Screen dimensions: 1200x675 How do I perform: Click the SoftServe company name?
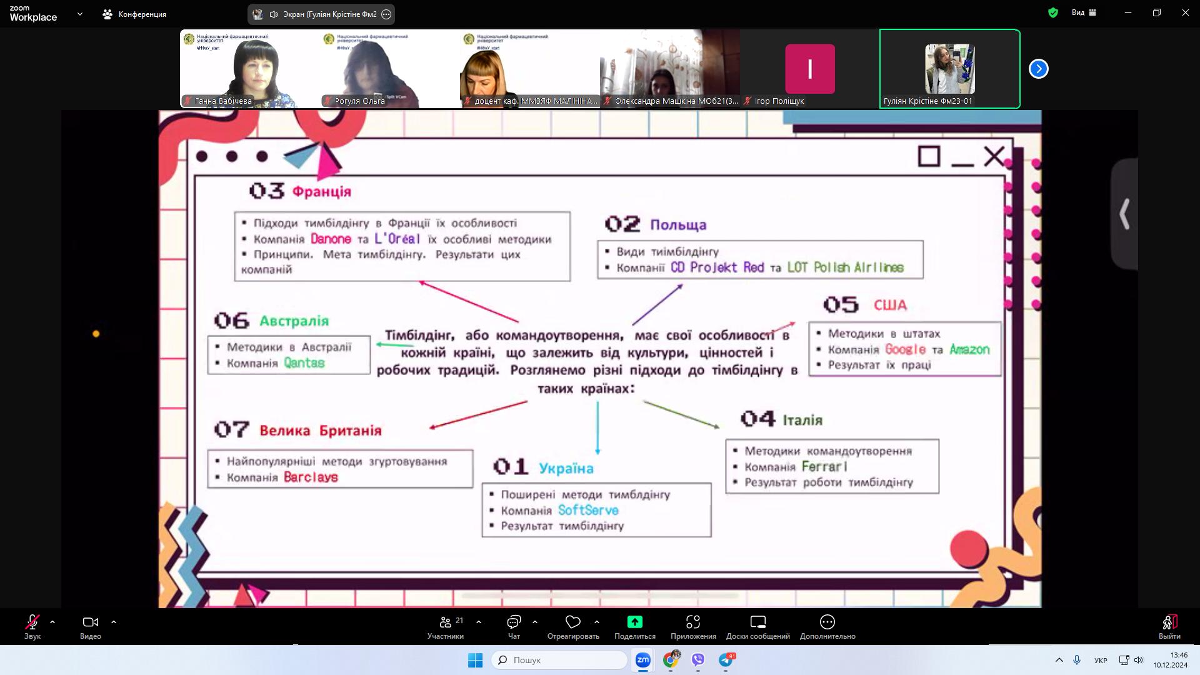588,510
